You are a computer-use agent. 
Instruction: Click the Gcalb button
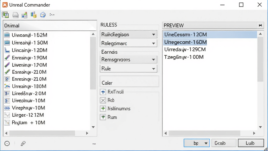point(224,143)
